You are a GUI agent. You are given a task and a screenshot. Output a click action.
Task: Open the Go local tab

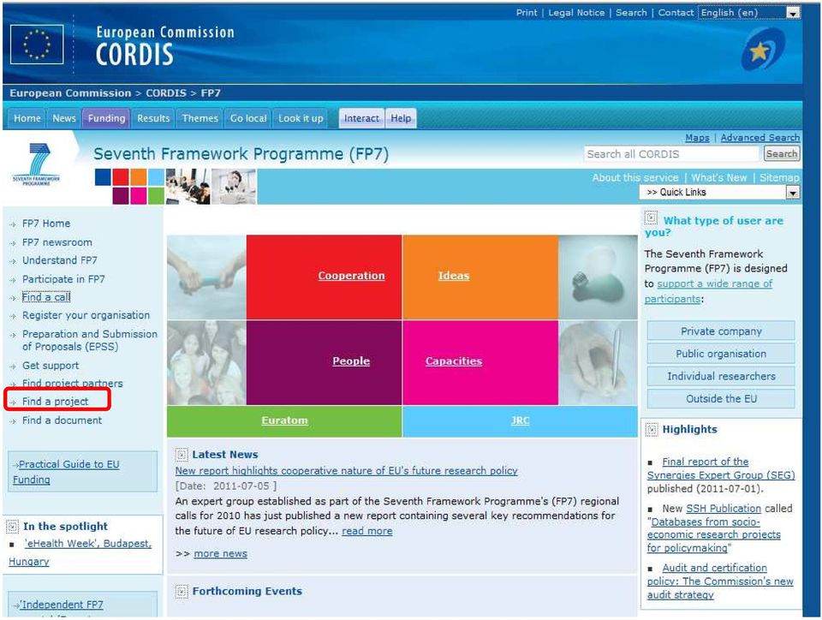[248, 118]
